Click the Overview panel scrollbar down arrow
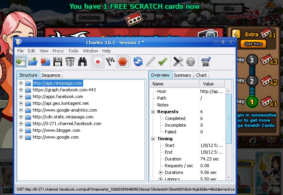 [229, 178]
